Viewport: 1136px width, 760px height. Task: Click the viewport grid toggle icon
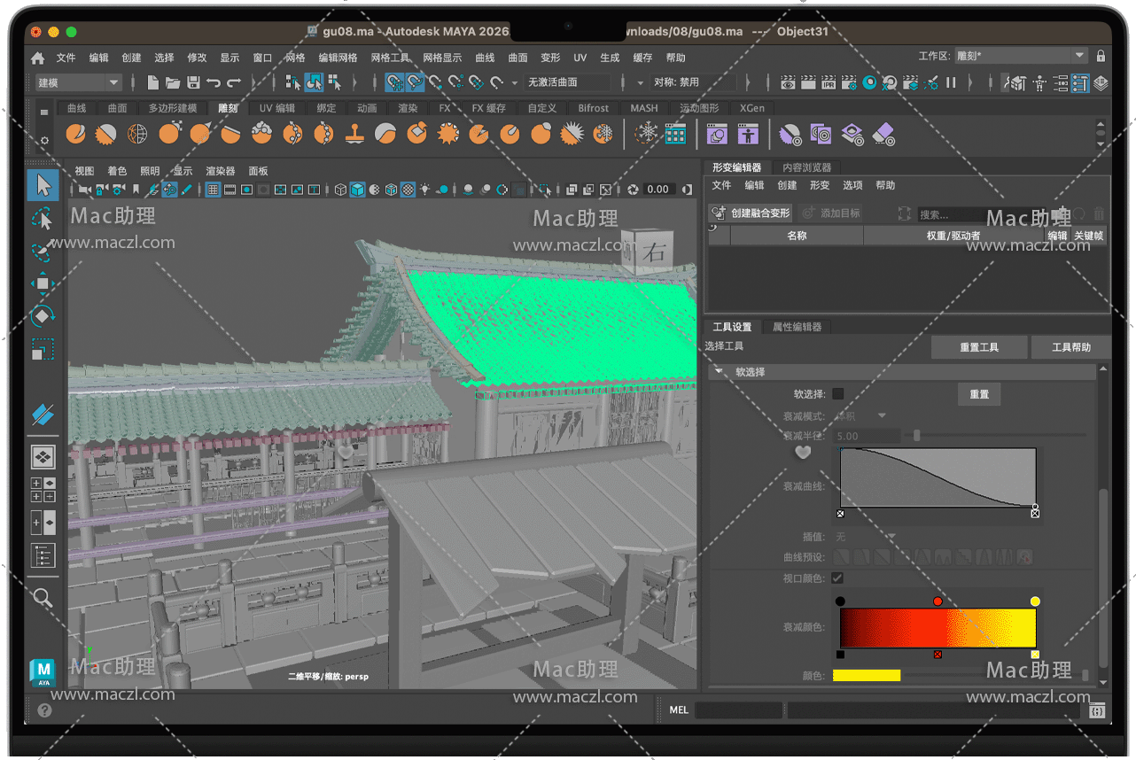tap(214, 190)
